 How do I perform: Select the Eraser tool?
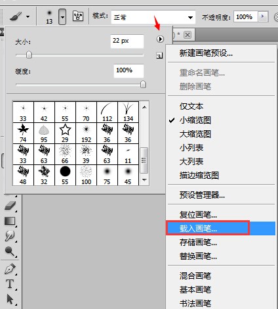[x=10, y=206]
